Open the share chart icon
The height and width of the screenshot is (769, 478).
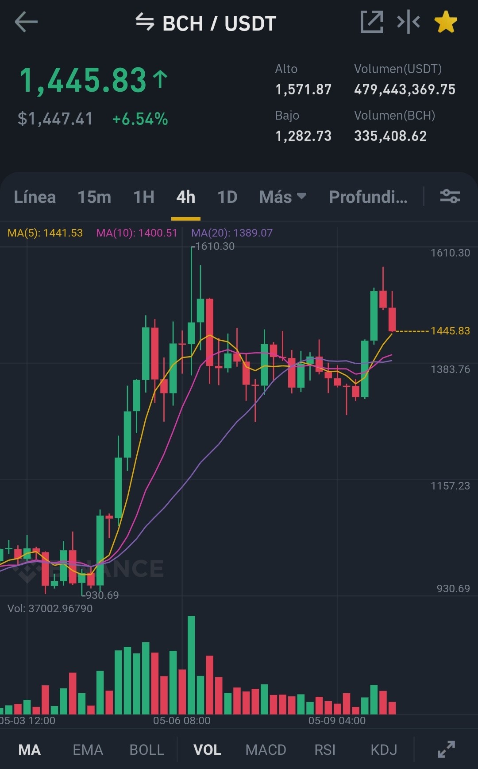pos(371,22)
